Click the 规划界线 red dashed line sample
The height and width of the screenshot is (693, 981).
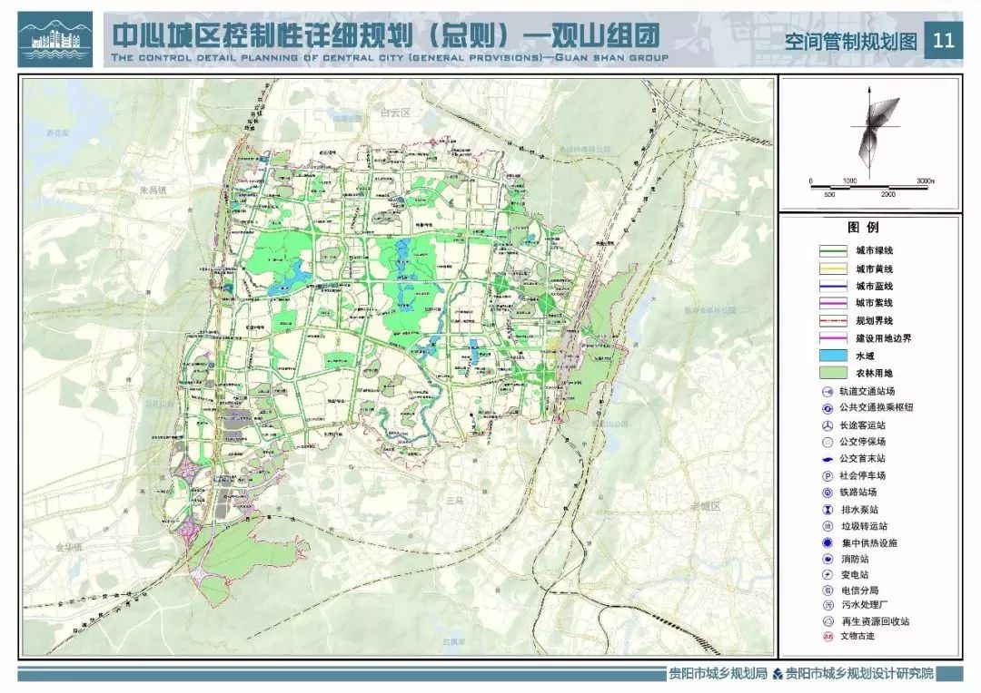coord(833,321)
